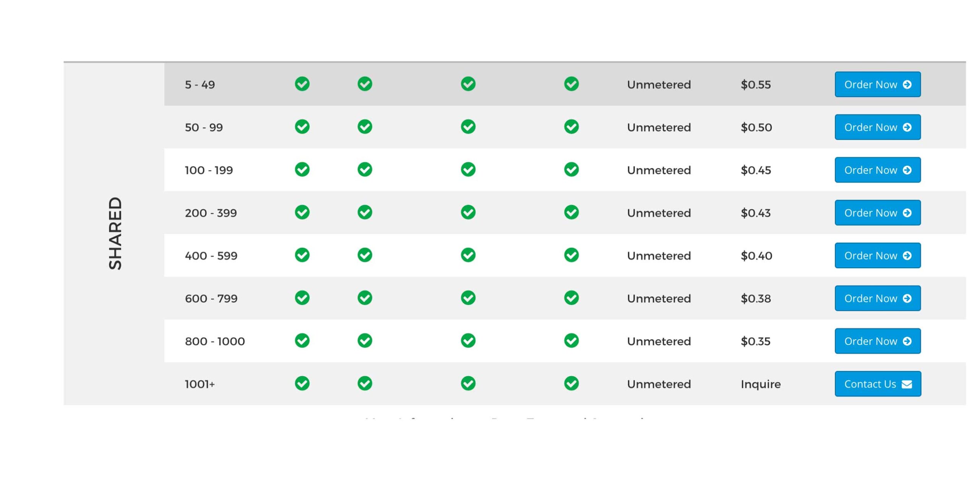Click Unmetered in the 400 - 599 row

click(x=659, y=256)
